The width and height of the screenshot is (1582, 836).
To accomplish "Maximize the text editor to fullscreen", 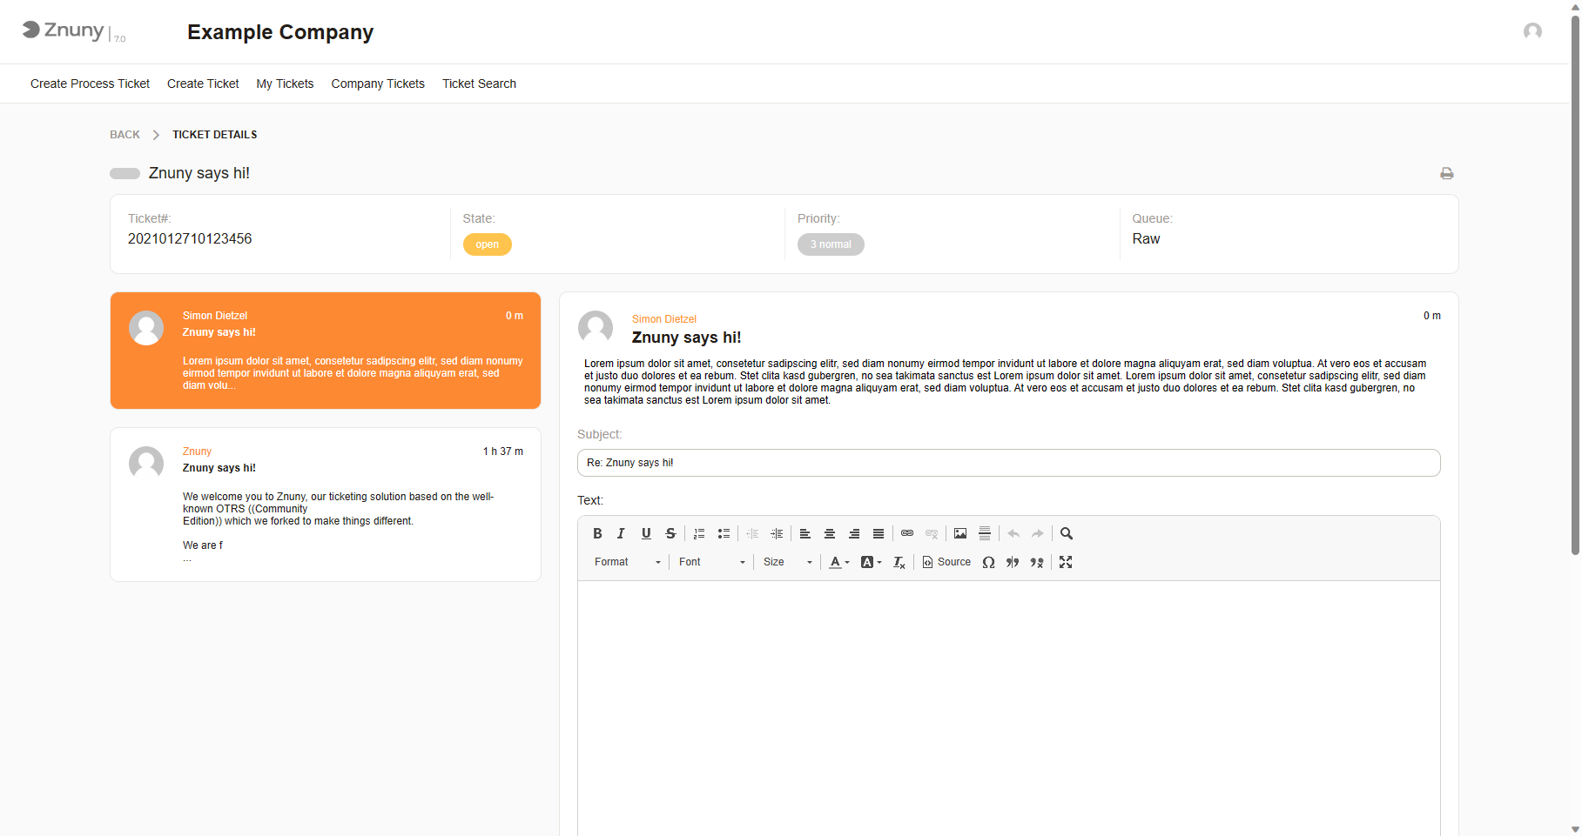I will (1066, 562).
